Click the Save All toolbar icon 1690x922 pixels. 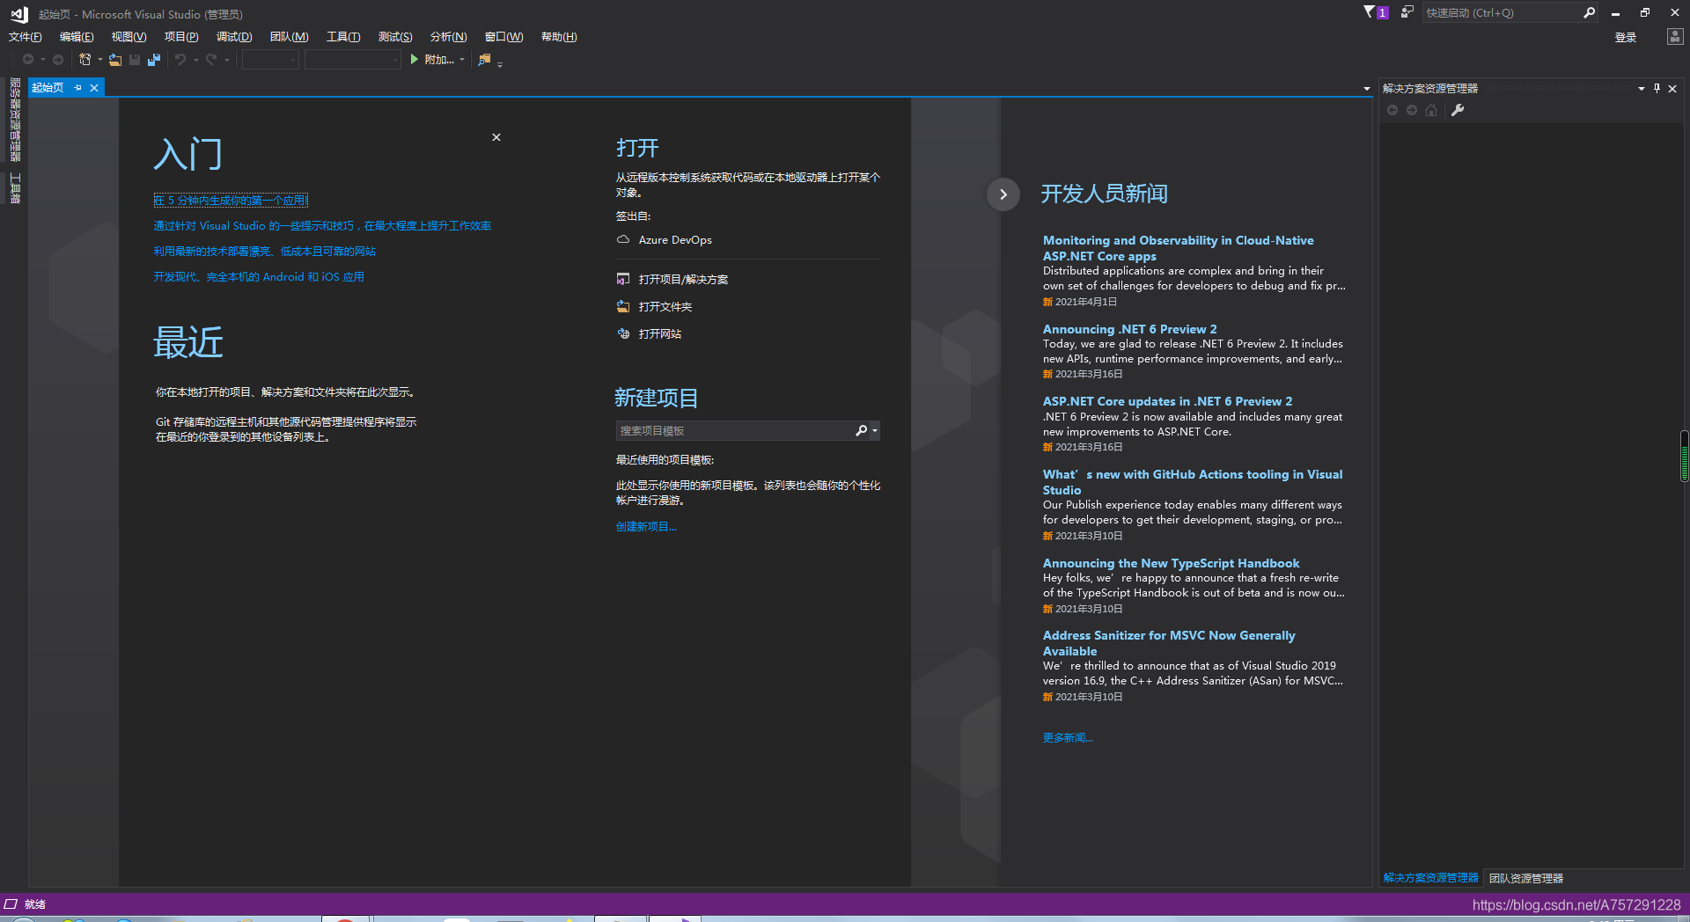[154, 60]
